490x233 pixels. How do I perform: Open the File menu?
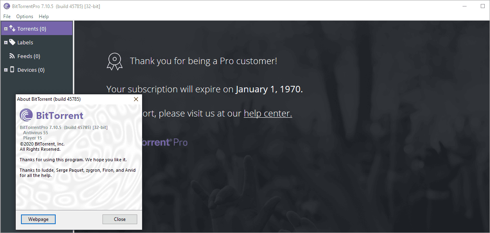tap(6, 17)
